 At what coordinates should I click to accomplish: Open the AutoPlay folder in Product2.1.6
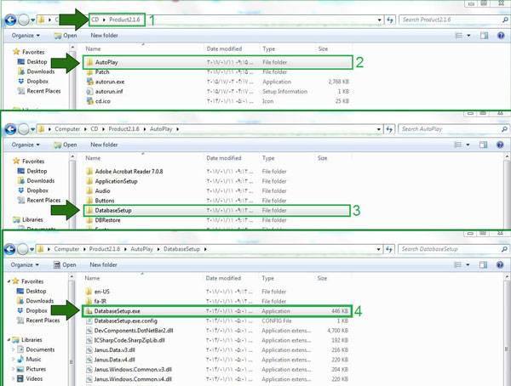(106, 62)
